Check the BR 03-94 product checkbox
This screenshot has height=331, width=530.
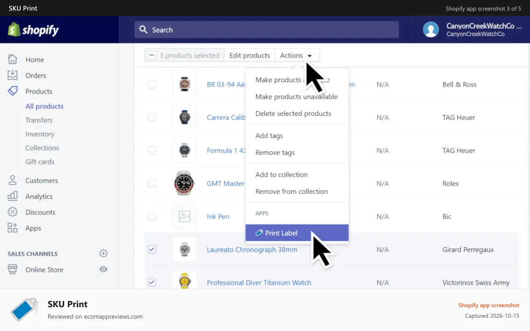tap(152, 84)
